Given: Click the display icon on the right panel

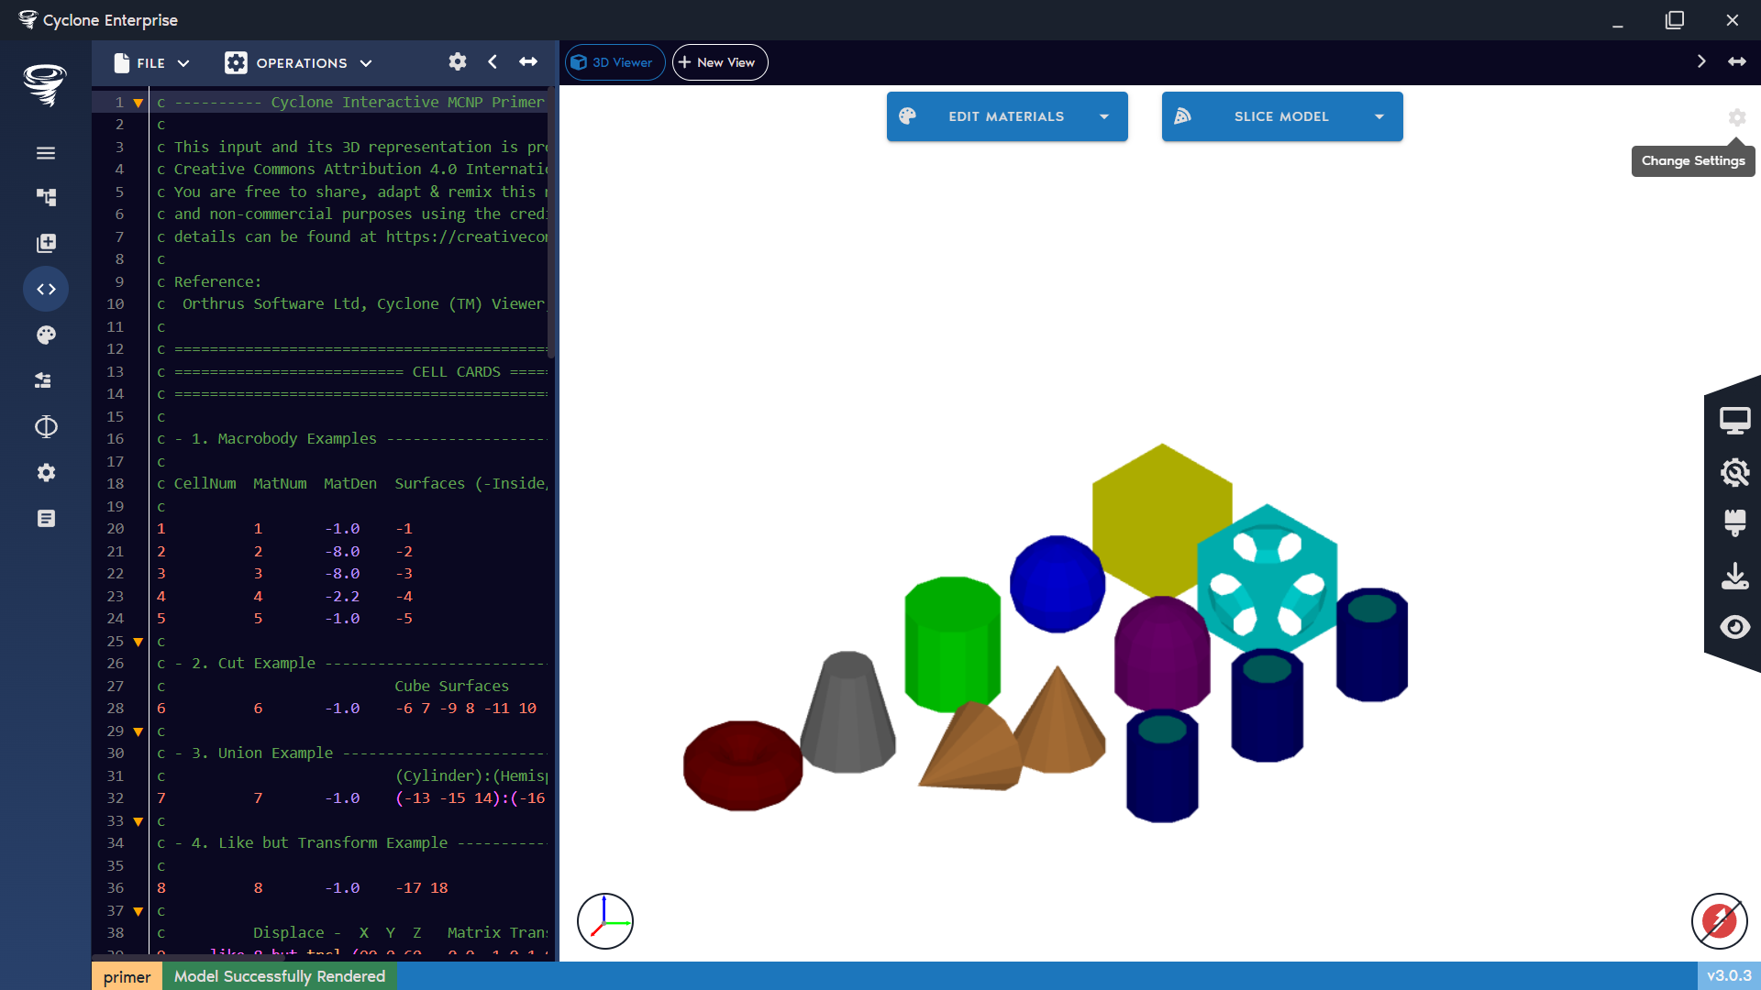Looking at the screenshot, I should pos(1736,420).
